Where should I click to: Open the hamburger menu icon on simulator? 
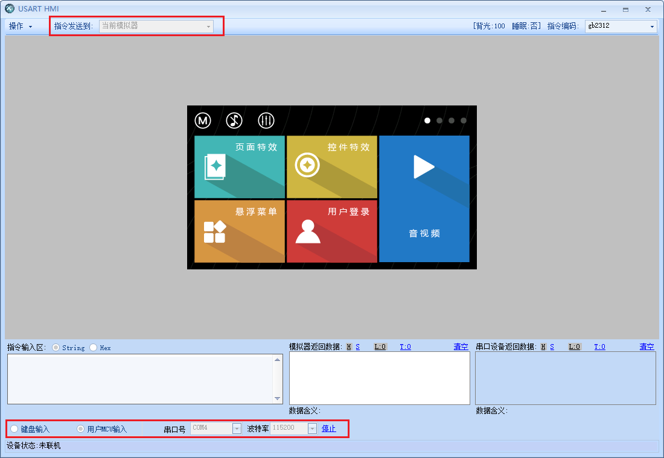tap(266, 120)
